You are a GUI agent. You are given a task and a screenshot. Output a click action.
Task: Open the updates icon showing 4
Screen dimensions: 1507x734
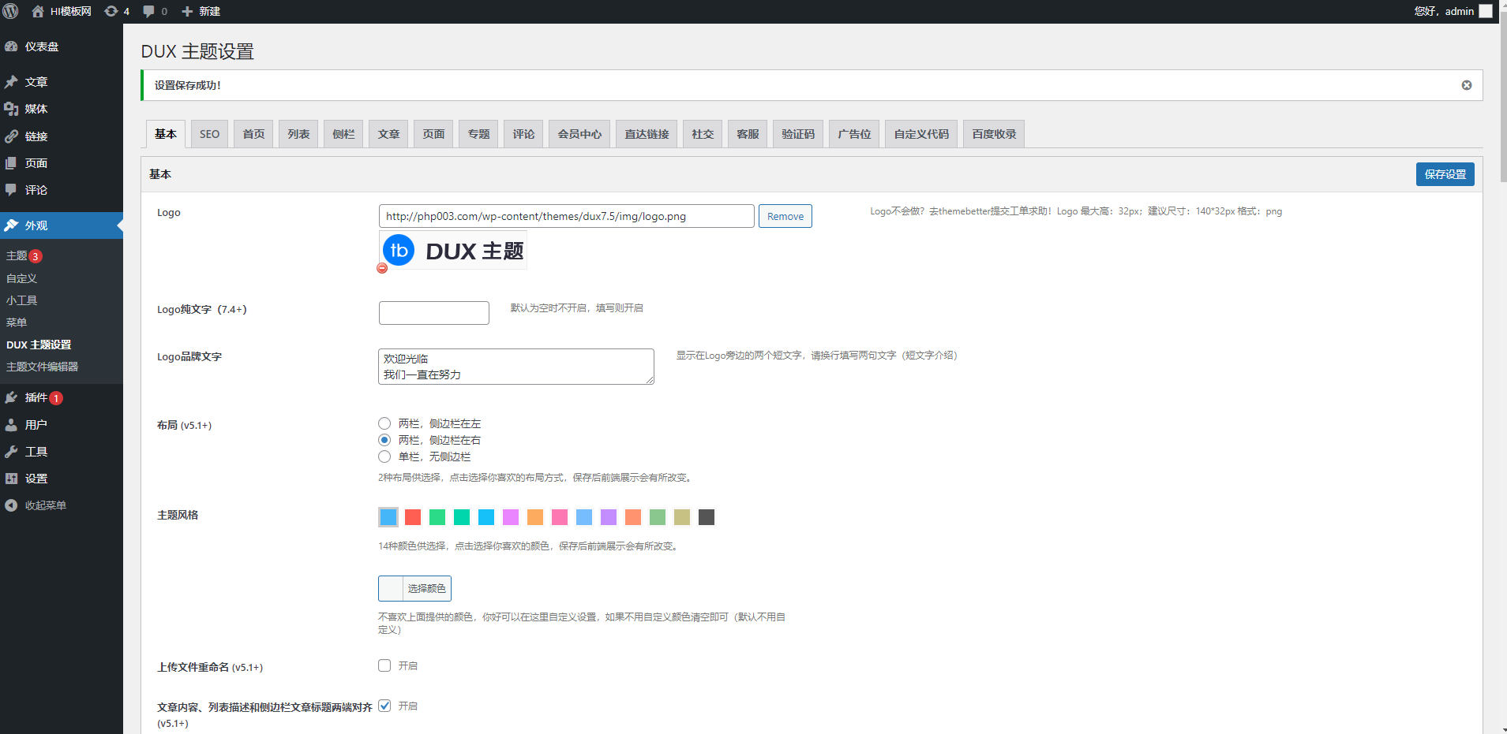coord(111,11)
